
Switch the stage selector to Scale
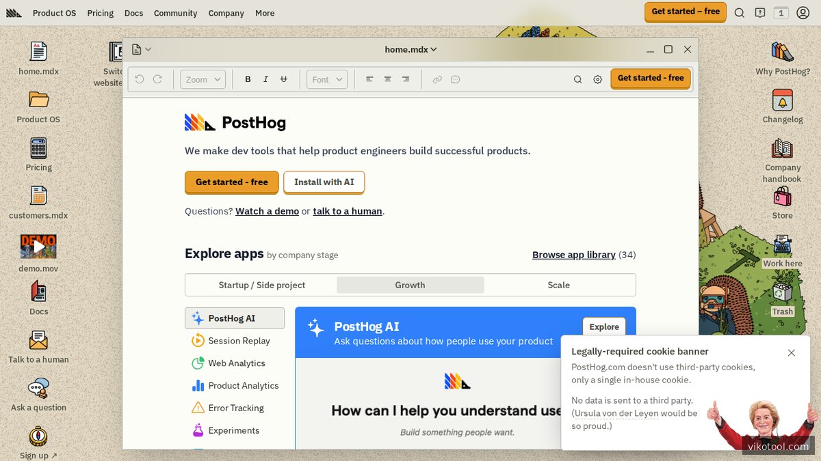(x=558, y=285)
